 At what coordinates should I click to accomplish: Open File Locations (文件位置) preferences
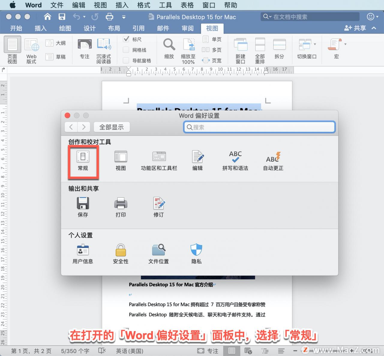159,254
